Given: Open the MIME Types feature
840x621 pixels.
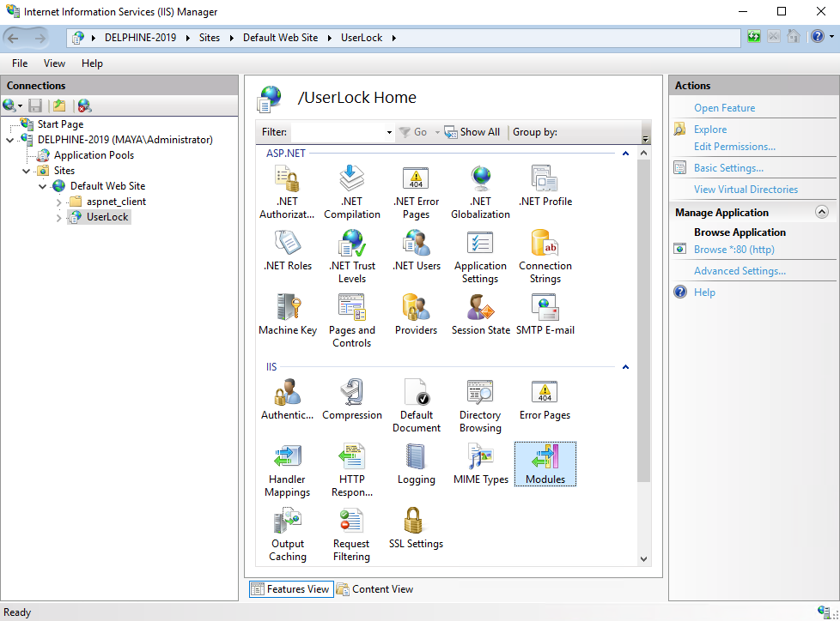Looking at the screenshot, I should pos(480,457).
